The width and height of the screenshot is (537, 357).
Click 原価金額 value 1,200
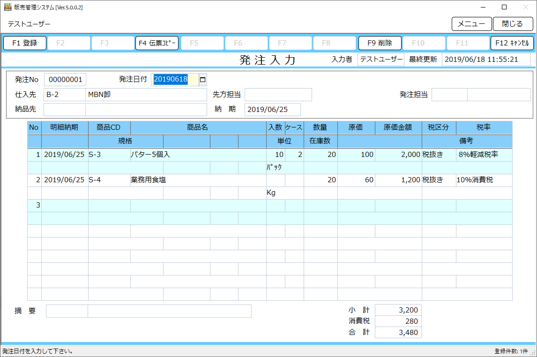[398, 180]
